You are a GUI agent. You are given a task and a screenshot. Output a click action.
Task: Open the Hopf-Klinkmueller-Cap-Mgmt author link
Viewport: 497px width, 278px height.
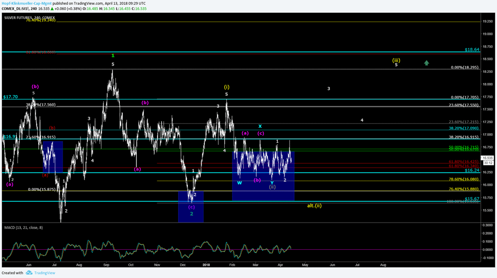tap(26, 2)
